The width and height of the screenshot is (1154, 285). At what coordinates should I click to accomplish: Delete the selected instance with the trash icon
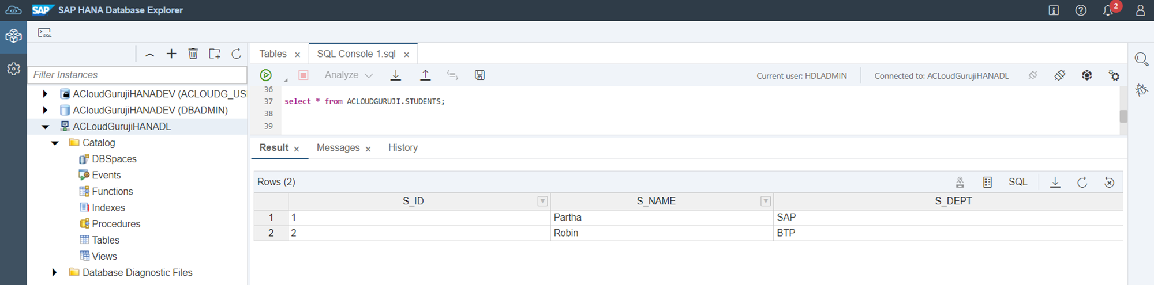(x=193, y=54)
